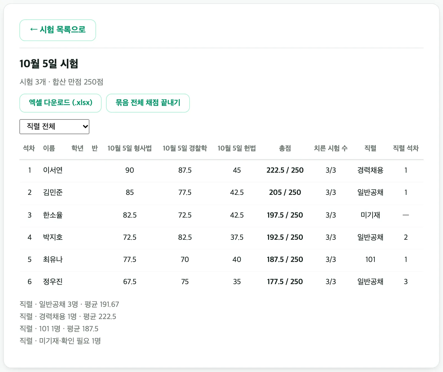Click the 총점 column header
This screenshot has width=443, height=372.
pos(285,148)
